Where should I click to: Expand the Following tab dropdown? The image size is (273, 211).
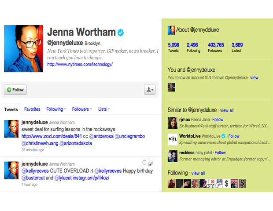56,109
